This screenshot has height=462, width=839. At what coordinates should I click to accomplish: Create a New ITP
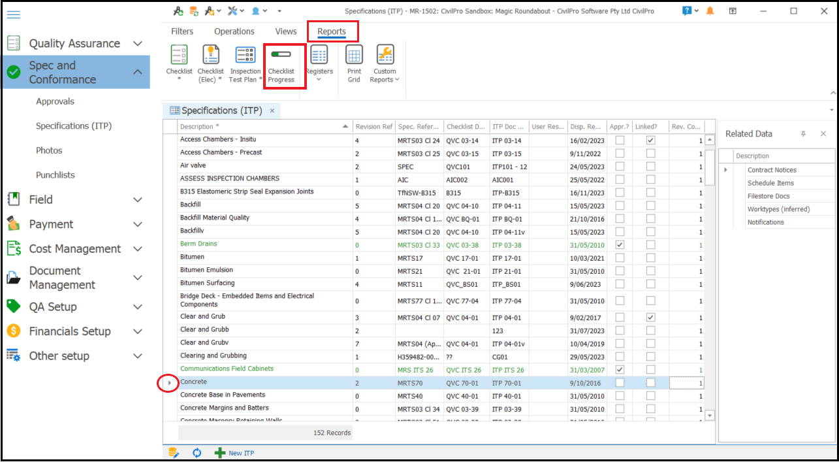coord(234,452)
